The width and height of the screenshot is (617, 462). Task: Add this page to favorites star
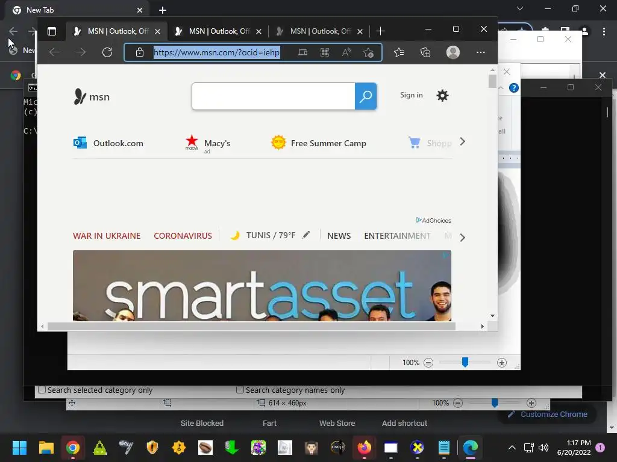tap(369, 52)
